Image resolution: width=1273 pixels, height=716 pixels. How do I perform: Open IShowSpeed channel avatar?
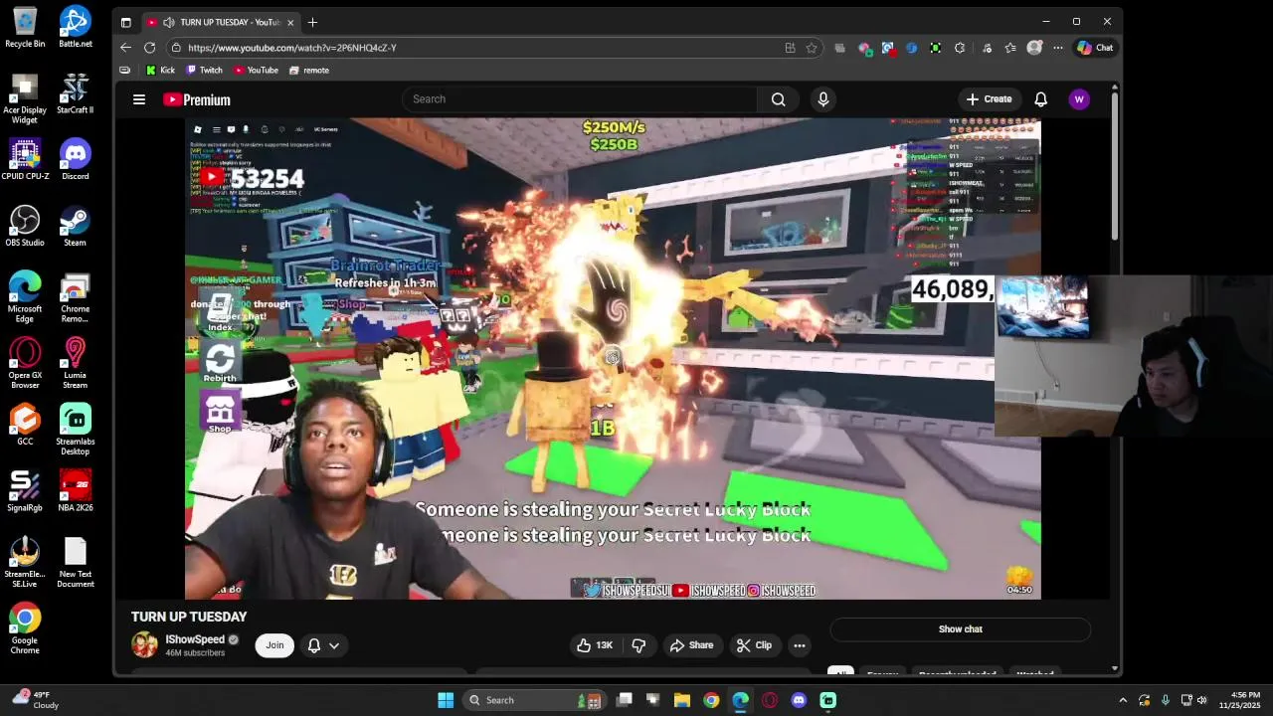pyautogui.click(x=144, y=644)
